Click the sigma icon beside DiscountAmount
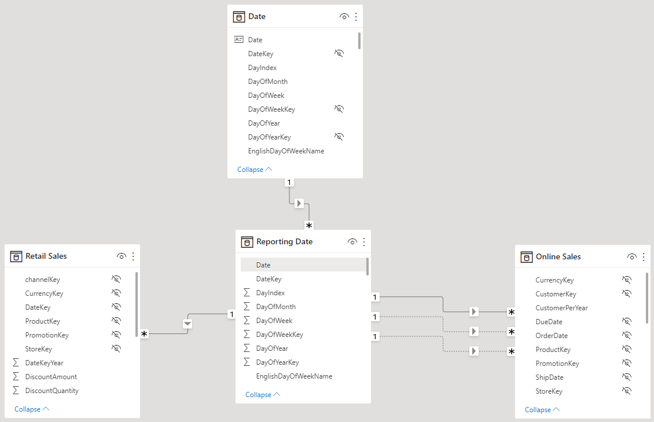Viewport: 654px width, 422px height. [16, 376]
